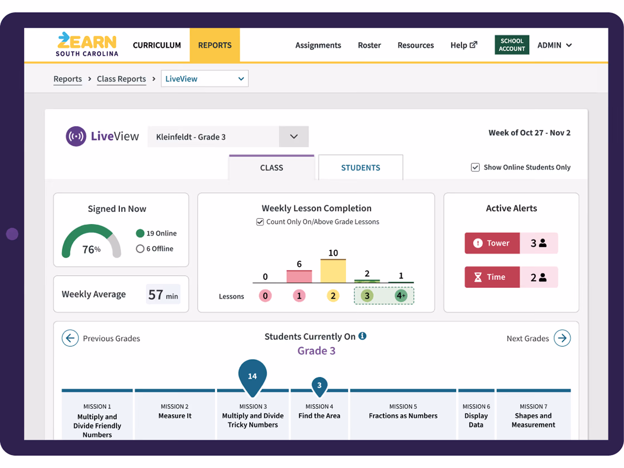The height and width of the screenshot is (468, 624).
Task: Click the Week of Oct 27 - Nov 2 text
Action: (x=529, y=133)
